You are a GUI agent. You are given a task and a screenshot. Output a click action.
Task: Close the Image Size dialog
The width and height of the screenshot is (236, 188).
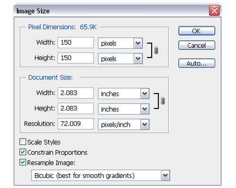(x=214, y=10)
